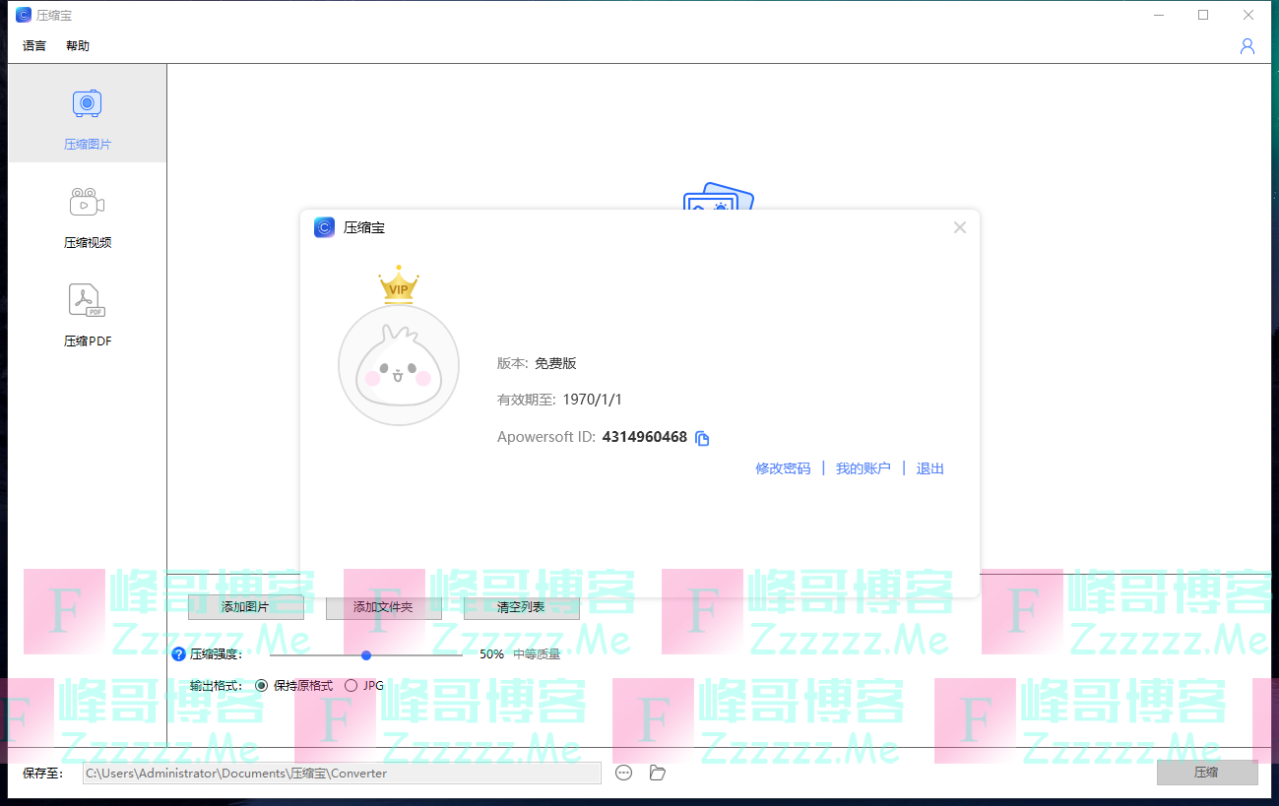Open the 帮助 menu
Screen dimensions: 1279x806
click(x=78, y=46)
